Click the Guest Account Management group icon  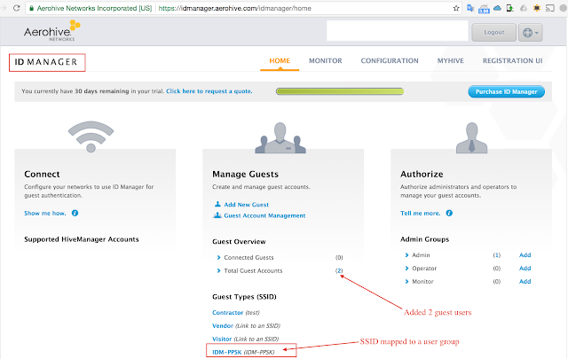point(217,215)
